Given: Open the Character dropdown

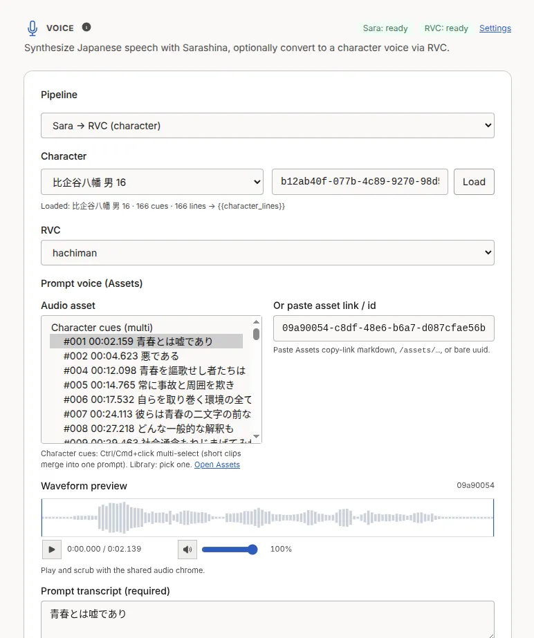Looking at the screenshot, I should tap(152, 182).
